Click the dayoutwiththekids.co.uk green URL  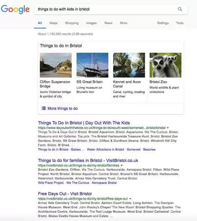102,128
